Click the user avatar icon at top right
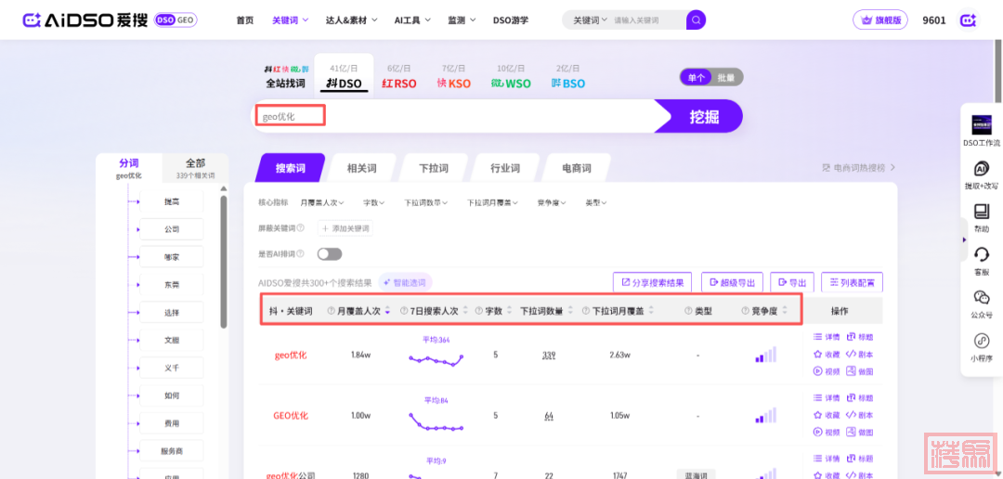The image size is (1003, 479). (x=968, y=19)
